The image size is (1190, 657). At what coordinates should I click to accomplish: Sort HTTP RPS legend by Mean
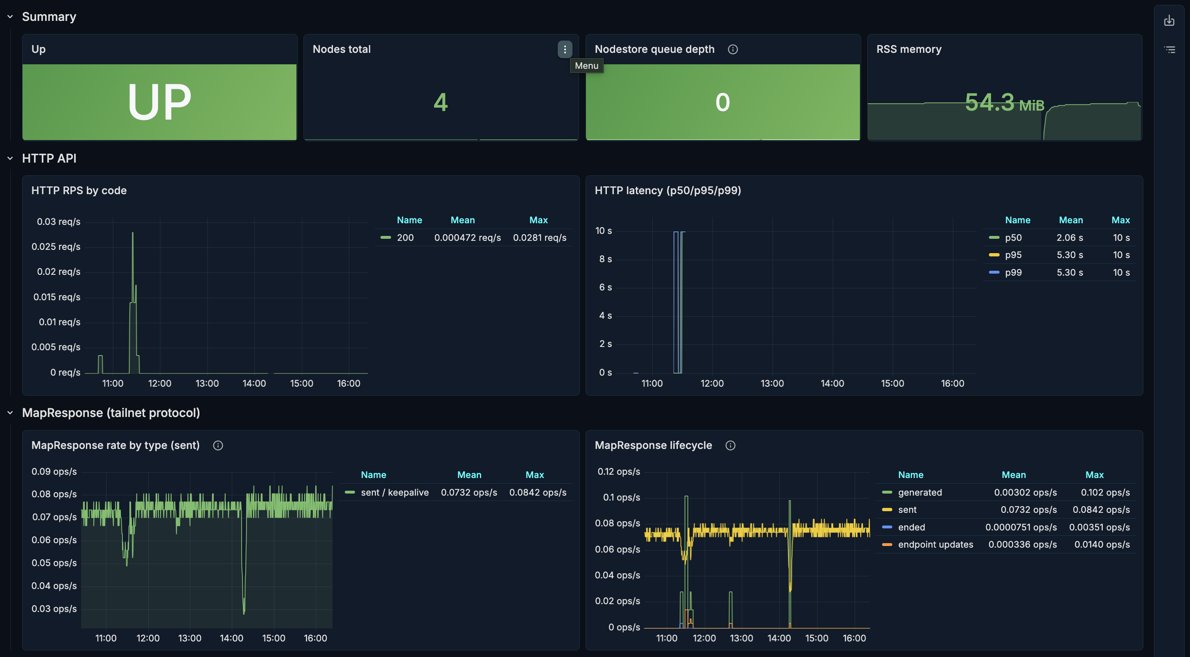pos(462,220)
